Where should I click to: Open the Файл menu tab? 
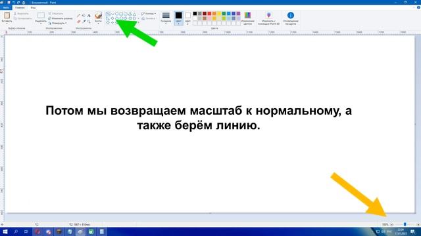6,8
